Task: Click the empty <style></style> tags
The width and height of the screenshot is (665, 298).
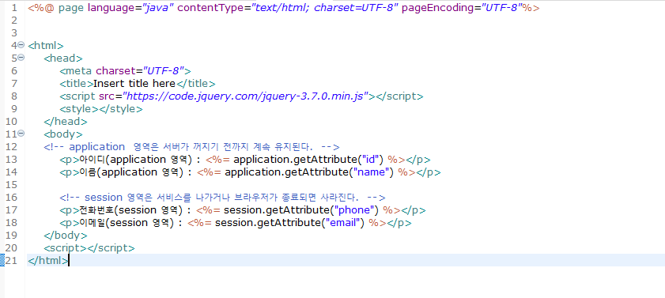Action: [101, 109]
